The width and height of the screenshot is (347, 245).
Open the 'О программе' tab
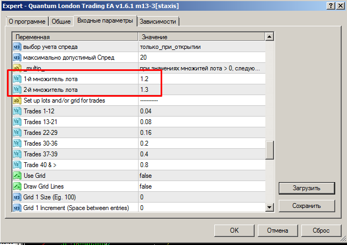[27, 21]
